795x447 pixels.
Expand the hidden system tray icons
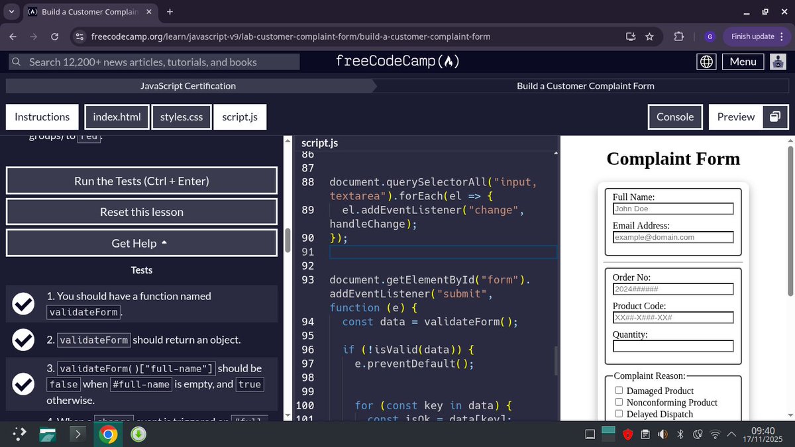731,434
